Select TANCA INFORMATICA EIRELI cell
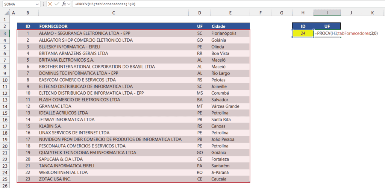This screenshot has width=385, height=188. point(114,166)
